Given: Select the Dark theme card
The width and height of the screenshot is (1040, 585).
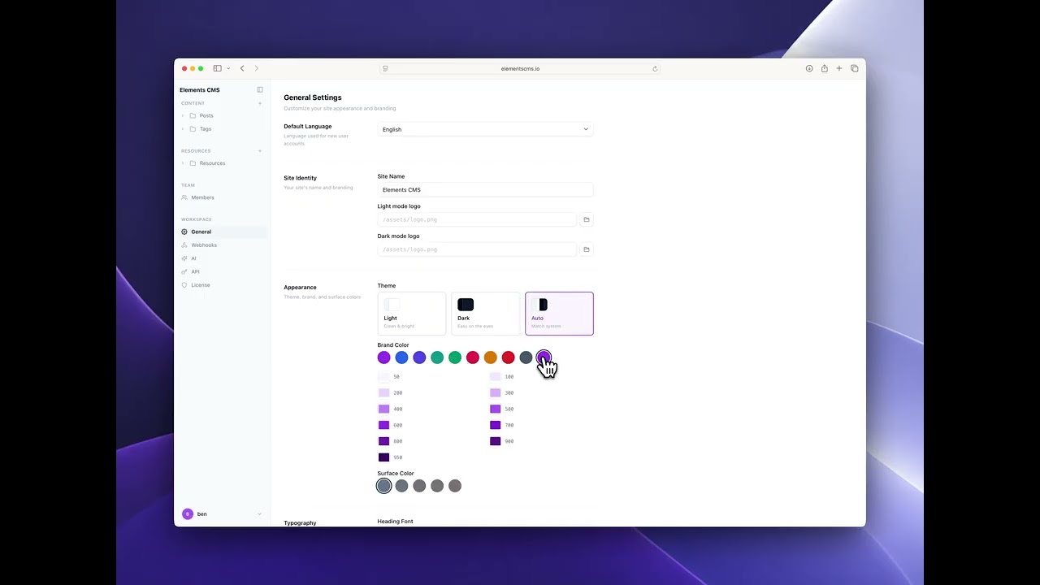Looking at the screenshot, I should coord(486,314).
